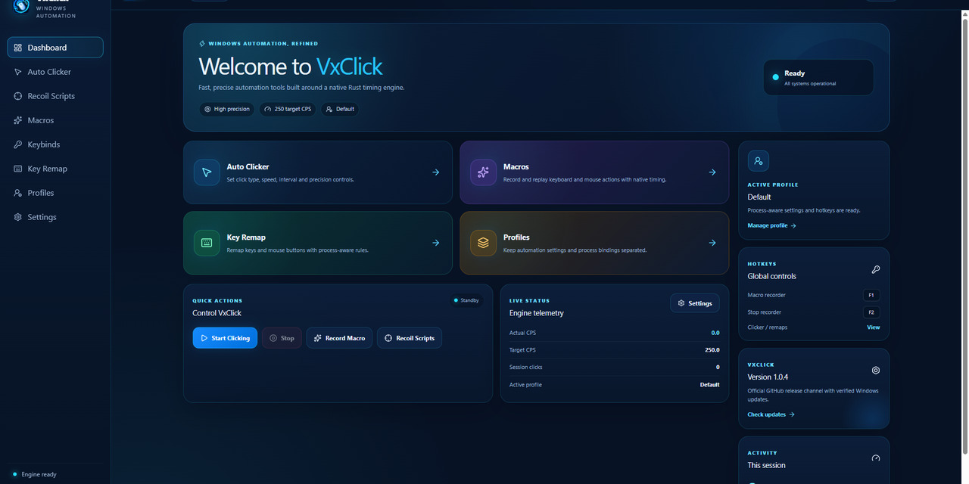The width and height of the screenshot is (969, 484).
Task: Click the Macros card's sparkle icon
Action: (x=483, y=172)
